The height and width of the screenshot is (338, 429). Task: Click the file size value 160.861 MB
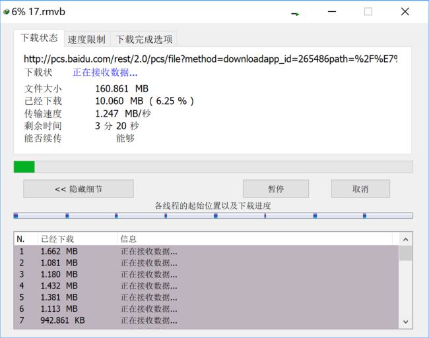coord(121,89)
